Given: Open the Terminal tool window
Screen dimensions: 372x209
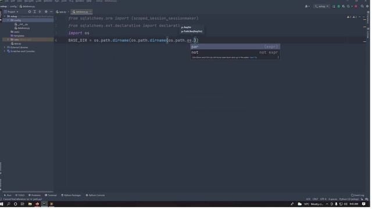Looking at the screenshot, I should [x=51, y=196].
